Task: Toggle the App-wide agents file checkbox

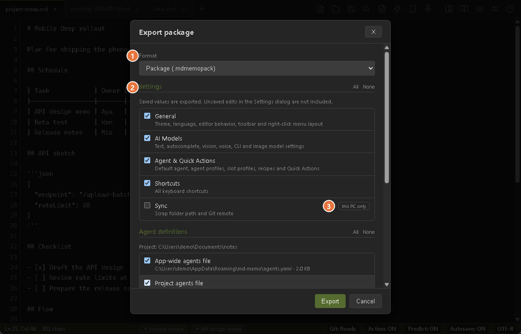Action: (x=147, y=260)
